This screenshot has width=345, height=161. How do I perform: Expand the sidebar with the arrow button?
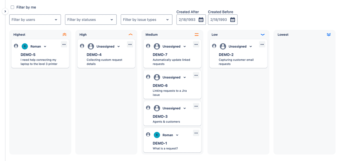coord(5,11)
